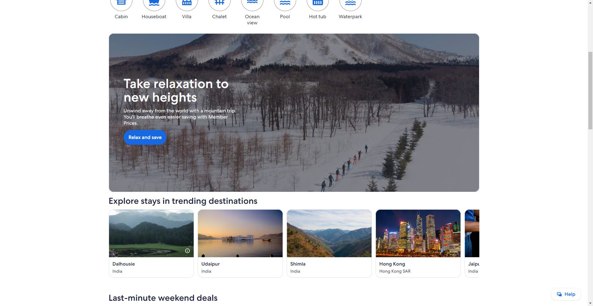Open Shimla mountain destination image
Screen dimensions: 593x306
point(329,233)
